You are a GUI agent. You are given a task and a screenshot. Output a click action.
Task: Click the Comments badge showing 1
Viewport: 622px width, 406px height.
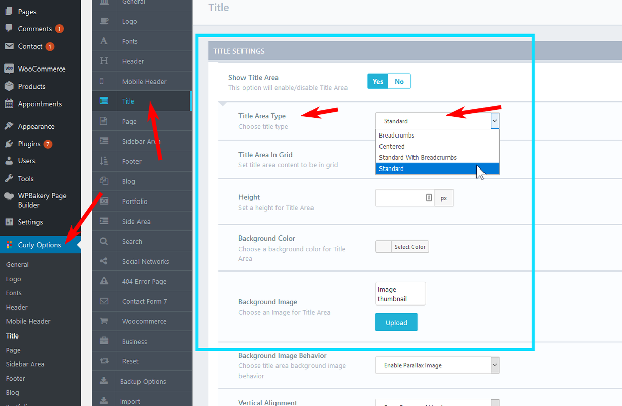coord(59,29)
